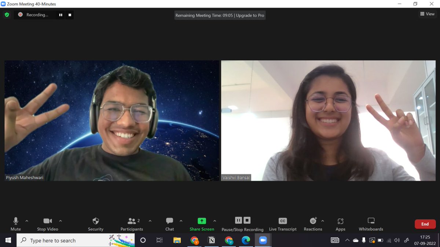Click the Piyush Maheshwari name label
The width and height of the screenshot is (440, 247).
point(25,177)
